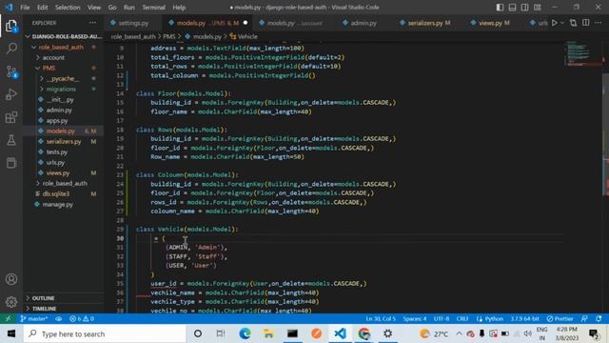The image size is (609, 343).
Task: Open the File menu
Action: pyautogui.click(x=25, y=8)
